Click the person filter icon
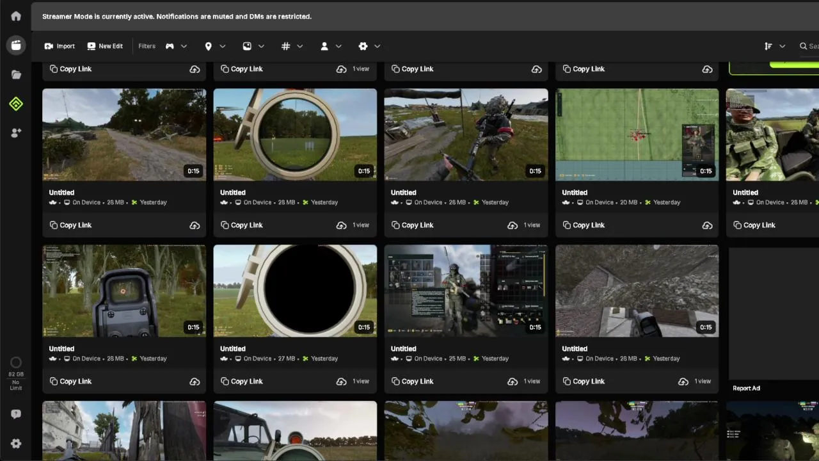The image size is (819, 461). pos(324,46)
